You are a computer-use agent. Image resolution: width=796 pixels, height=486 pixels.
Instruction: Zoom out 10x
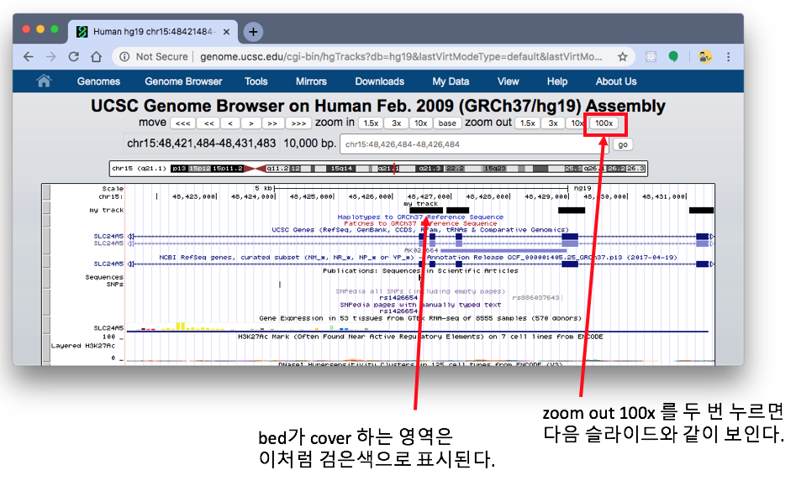tap(577, 123)
